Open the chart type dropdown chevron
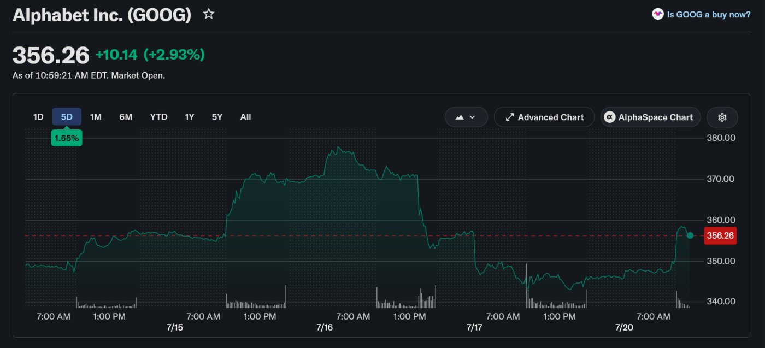 coord(472,117)
